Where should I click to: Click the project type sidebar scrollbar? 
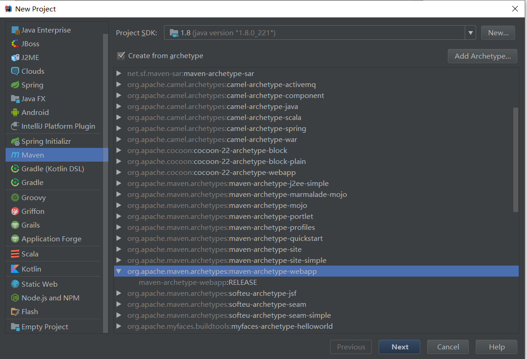pyautogui.click(x=105, y=183)
